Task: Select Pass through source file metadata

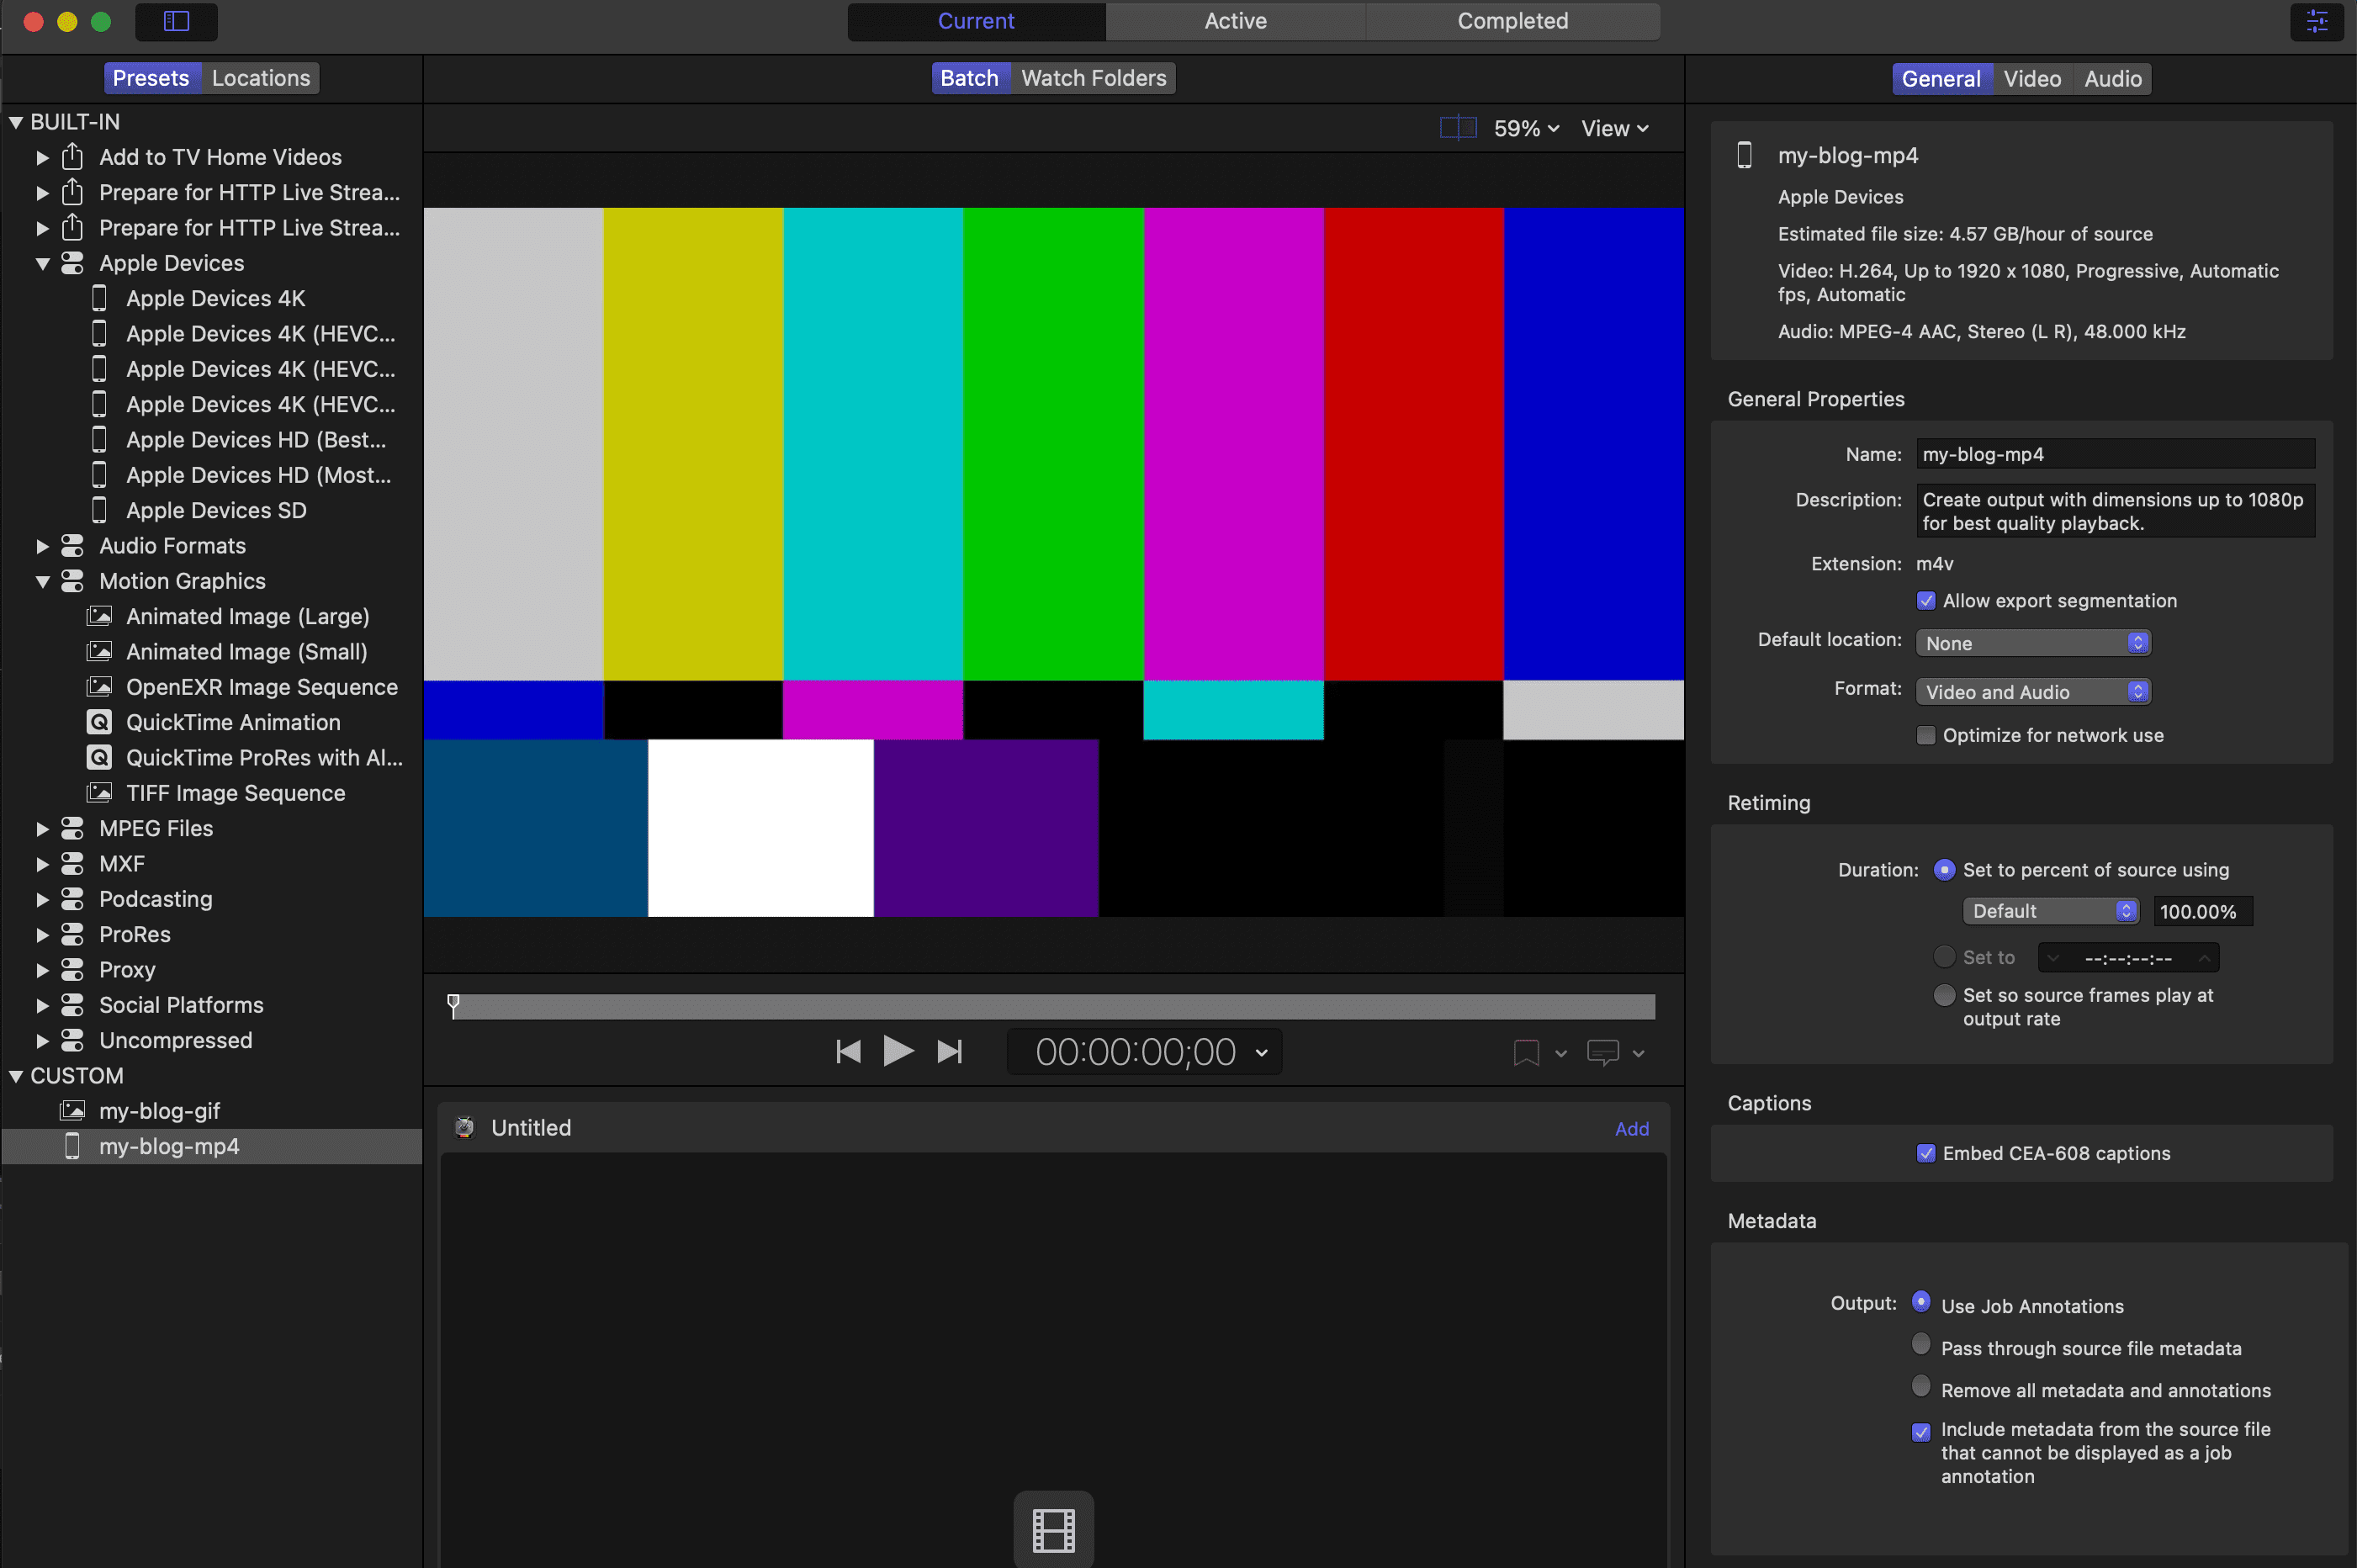Action: (x=1921, y=1344)
